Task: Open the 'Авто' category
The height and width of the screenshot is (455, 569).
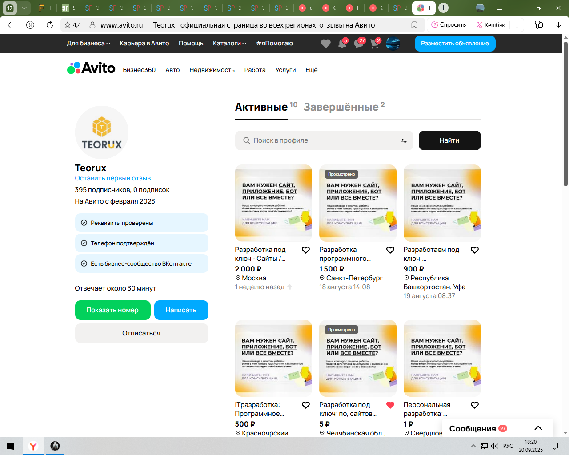Action: click(172, 70)
